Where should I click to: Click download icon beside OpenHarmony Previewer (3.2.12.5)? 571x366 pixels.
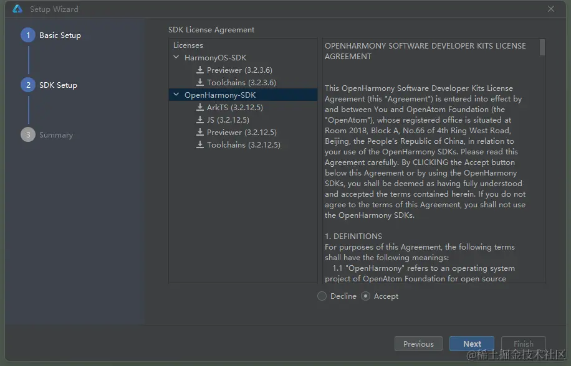click(200, 133)
